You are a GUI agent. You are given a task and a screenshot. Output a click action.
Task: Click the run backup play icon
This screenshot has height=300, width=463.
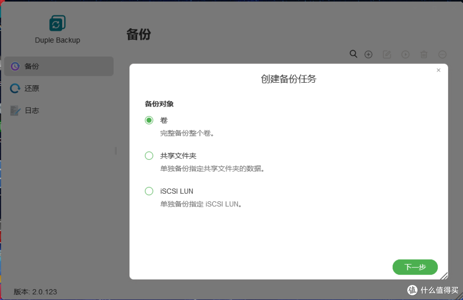pos(406,54)
